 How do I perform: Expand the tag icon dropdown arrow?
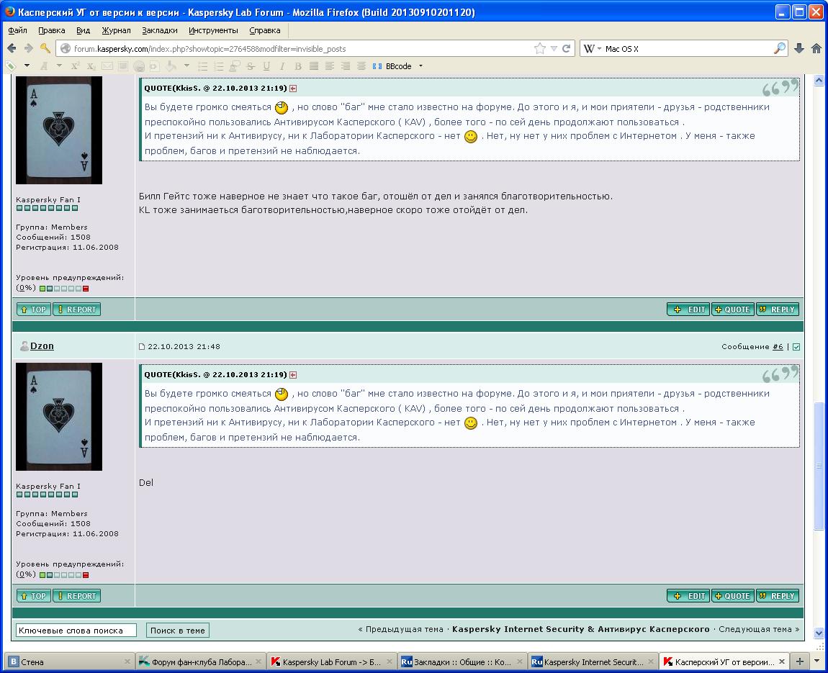click(x=27, y=66)
